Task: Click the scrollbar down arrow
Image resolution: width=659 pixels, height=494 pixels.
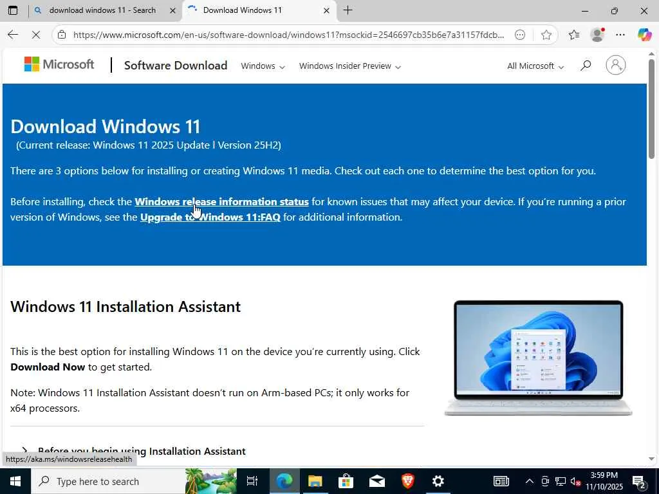Action: click(651, 459)
